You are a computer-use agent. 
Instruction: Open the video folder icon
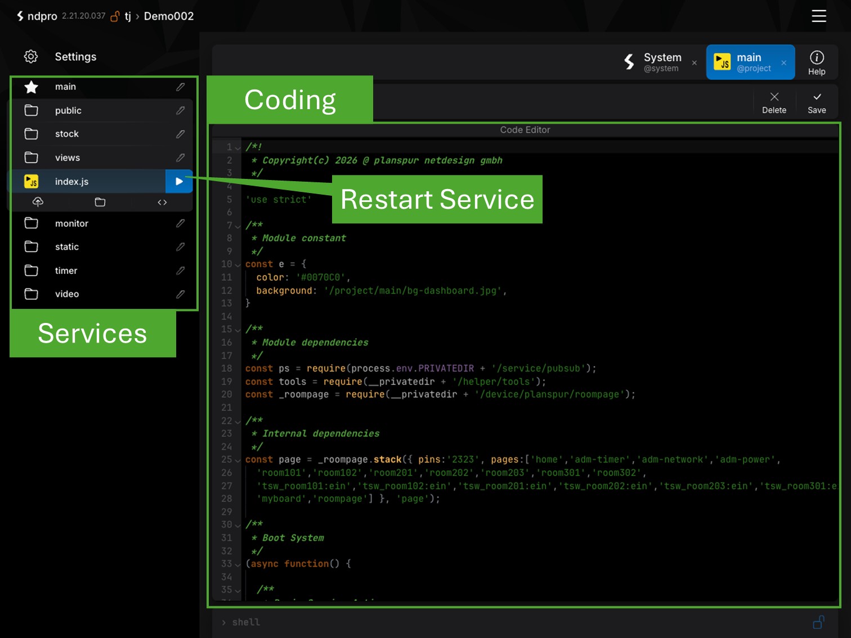(32, 294)
